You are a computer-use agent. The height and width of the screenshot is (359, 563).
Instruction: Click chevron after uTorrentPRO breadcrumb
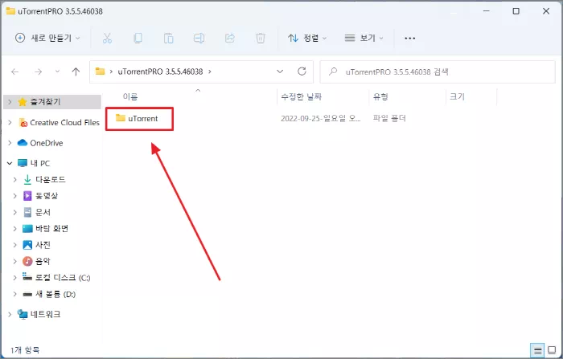[x=210, y=71]
